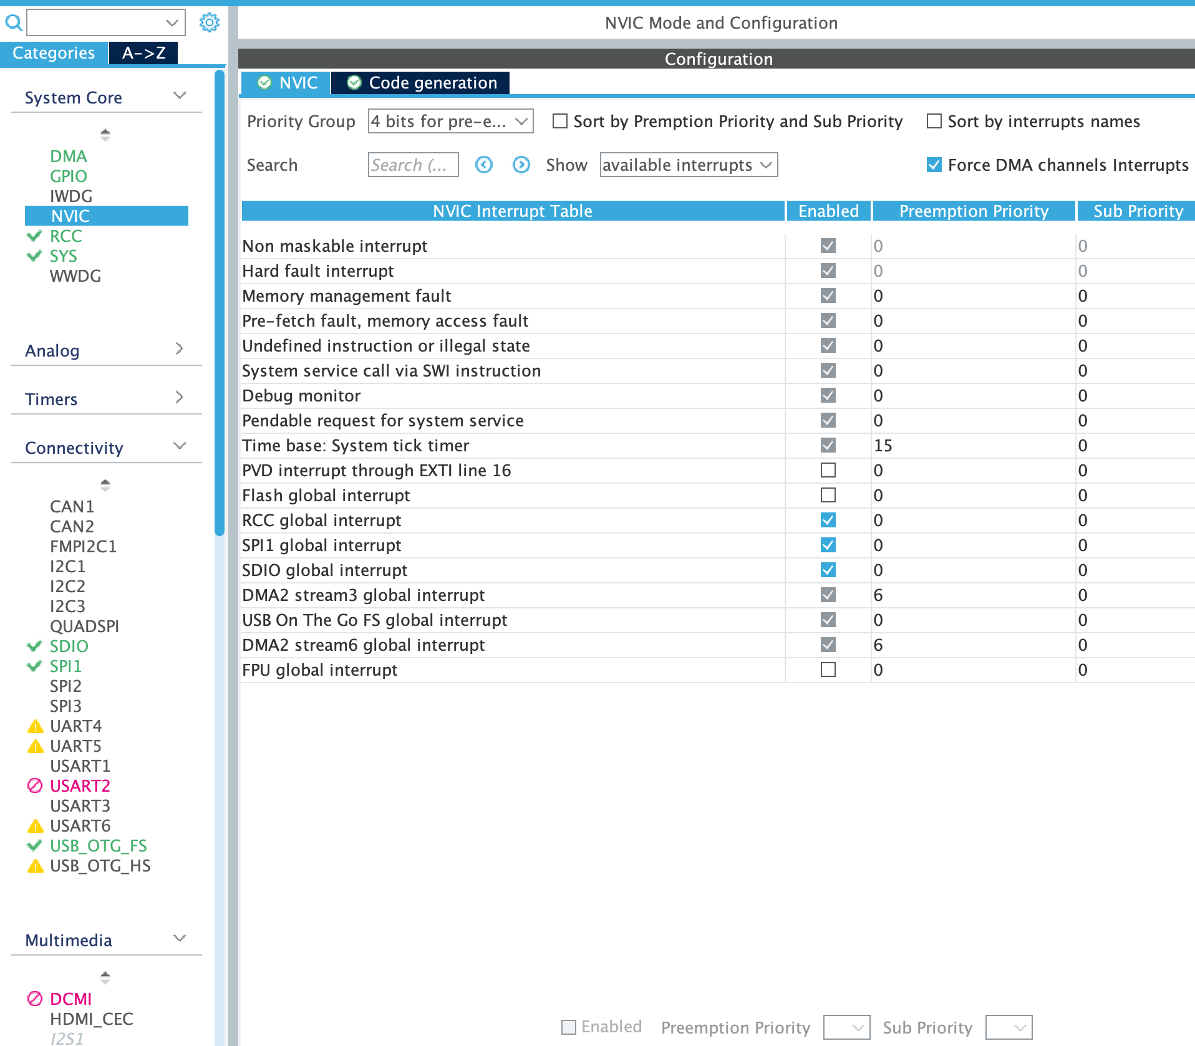Click the forbidden icon beside DCMI
This screenshot has height=1046, width=1195.
tap(35, 999)
